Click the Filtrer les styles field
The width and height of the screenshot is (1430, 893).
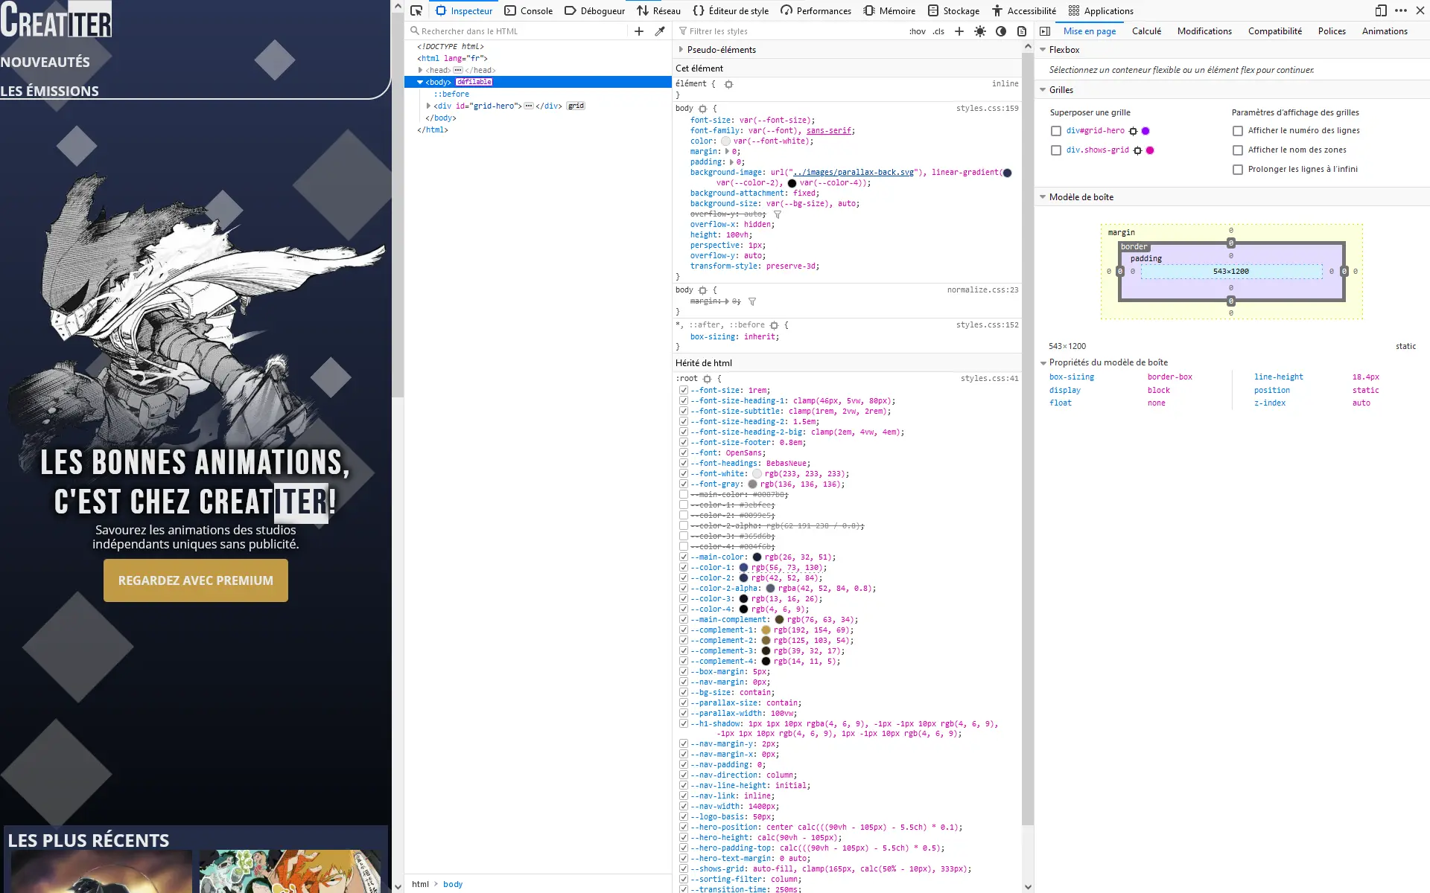[789, 31]
